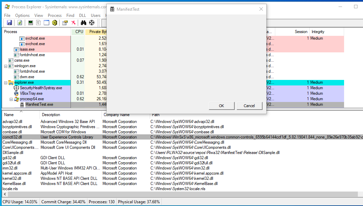Sort by the Process column header

click(x=36, y=32)
